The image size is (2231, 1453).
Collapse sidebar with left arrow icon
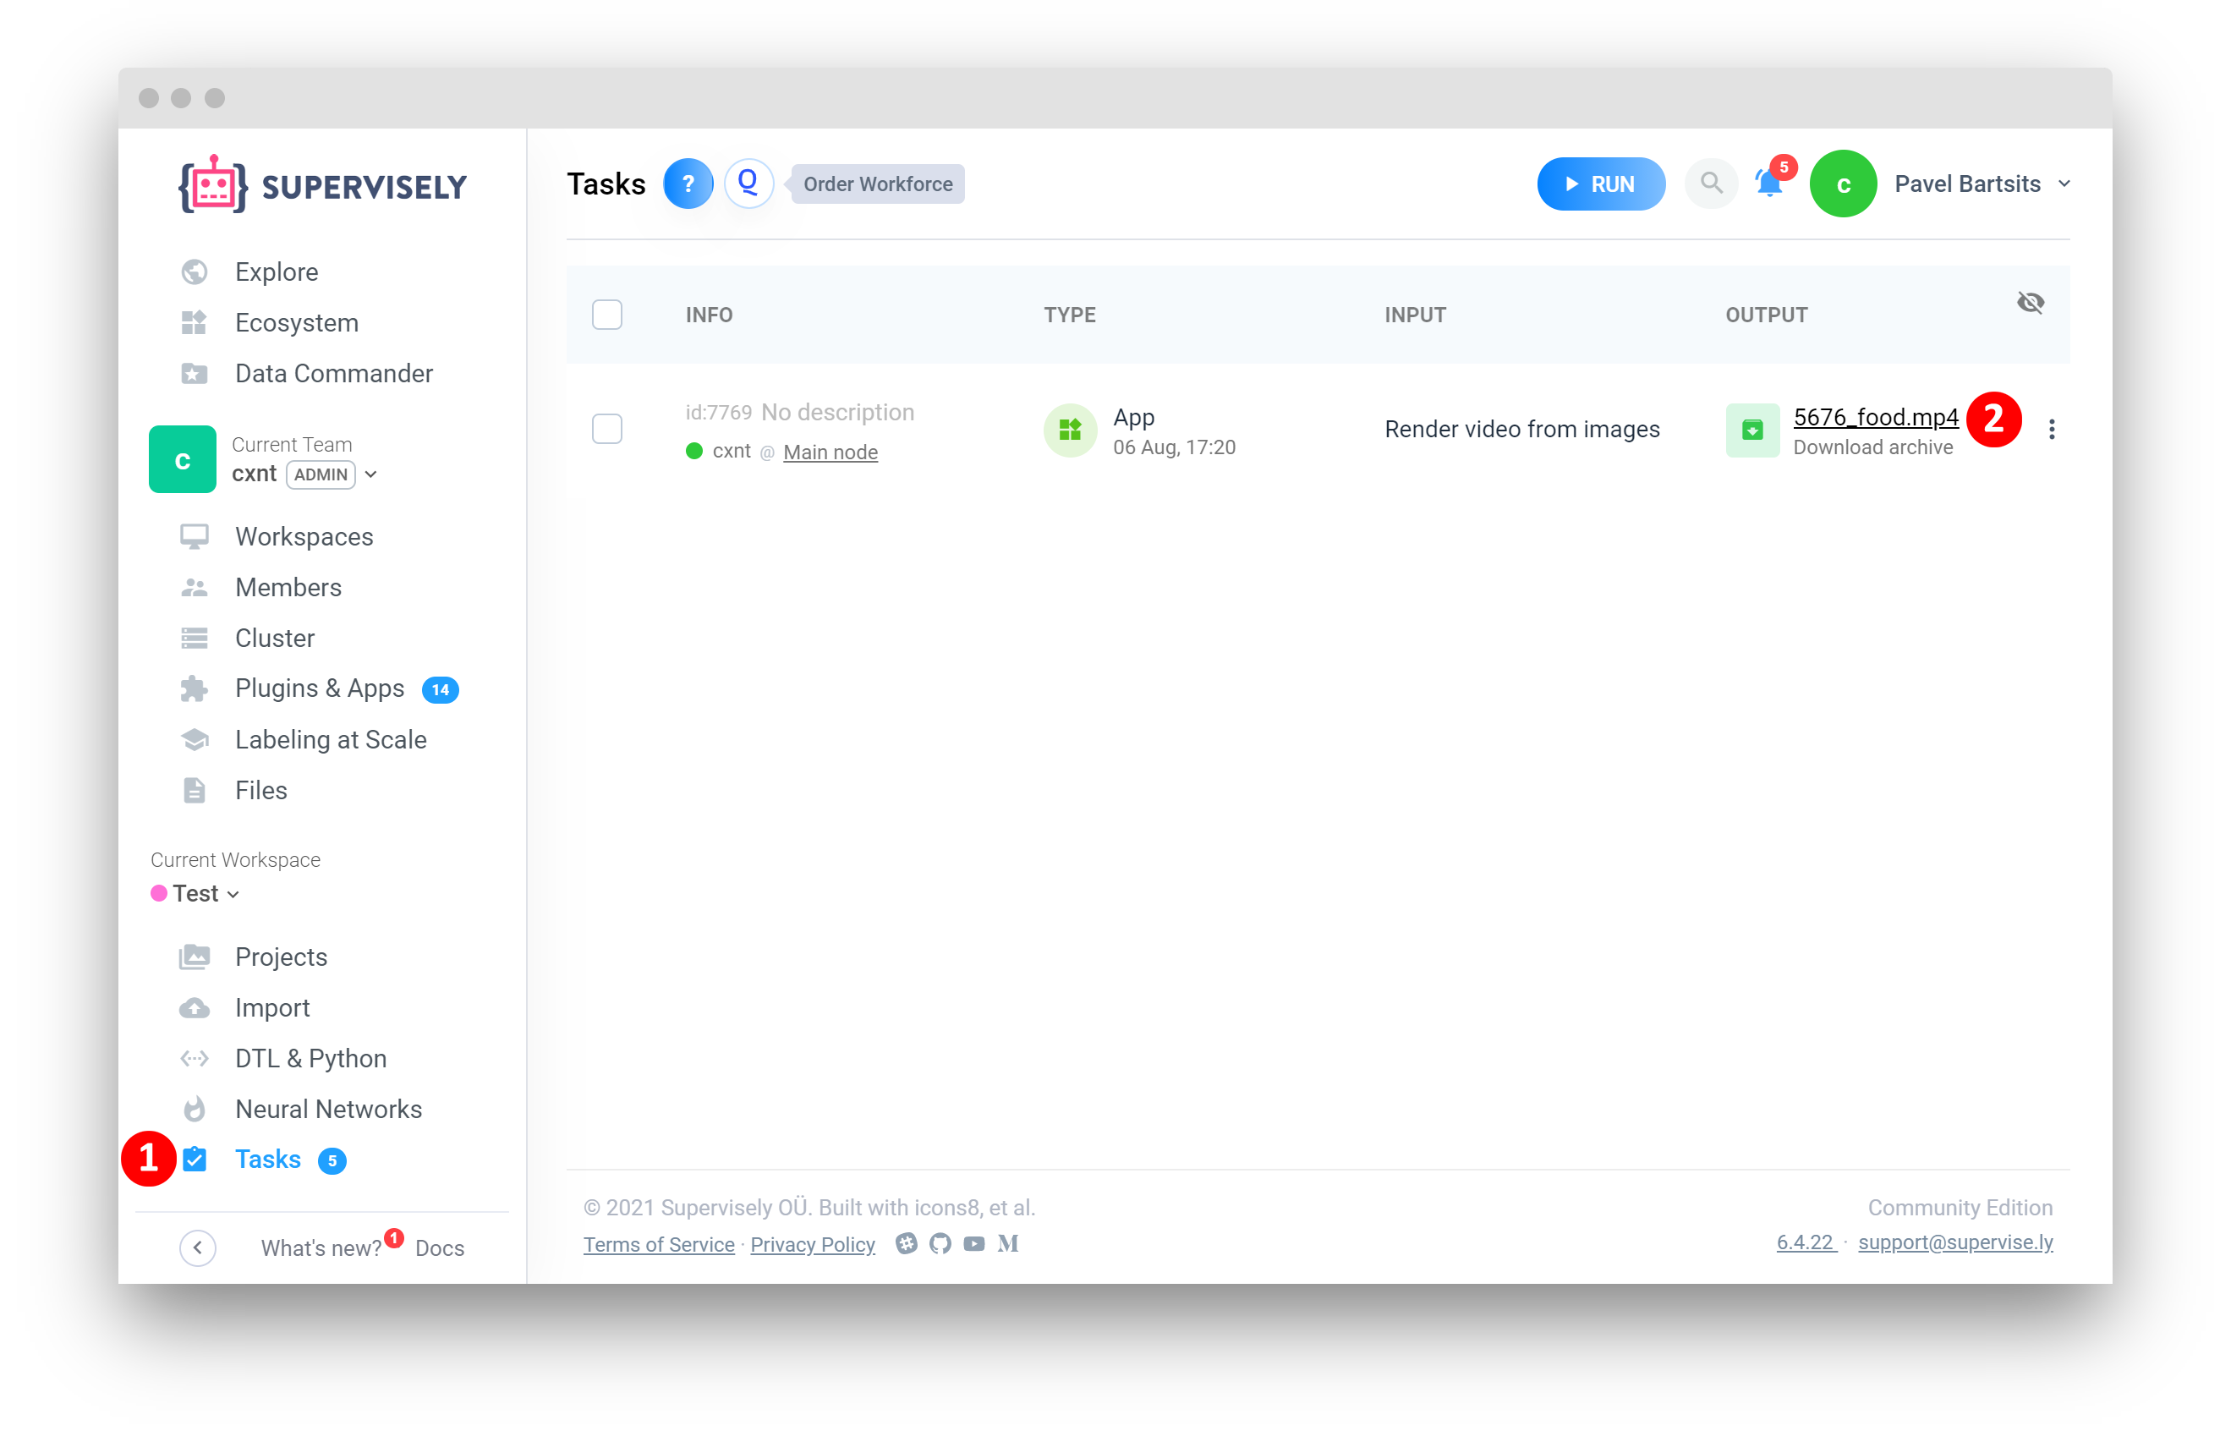[198, 1247]
